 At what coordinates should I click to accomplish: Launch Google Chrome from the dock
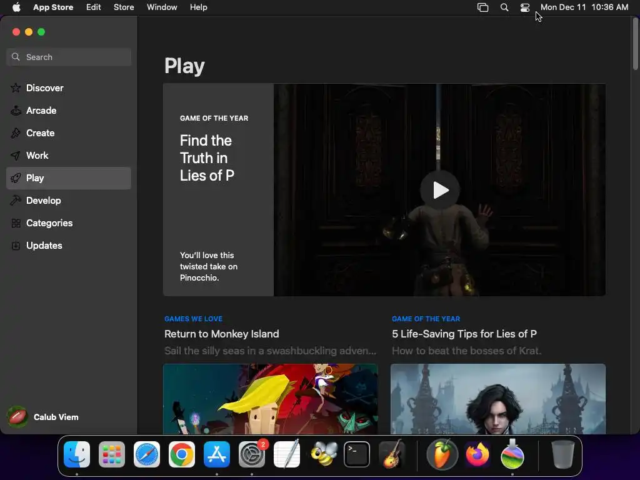pyautogui.click(x=182, y=454)
